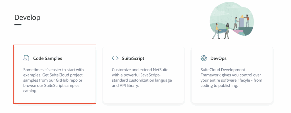
Task: Open the SuiteScript title link
Action: 133,58
